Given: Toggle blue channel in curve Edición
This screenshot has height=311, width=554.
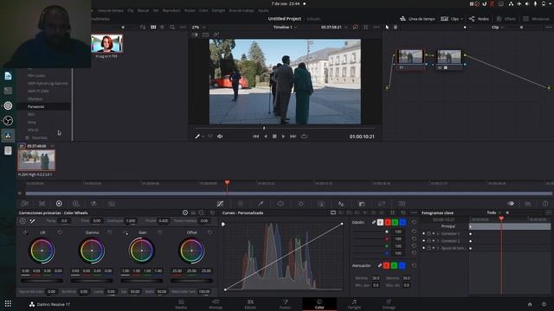Looking at the screenshot, I should tap(403, 222).
